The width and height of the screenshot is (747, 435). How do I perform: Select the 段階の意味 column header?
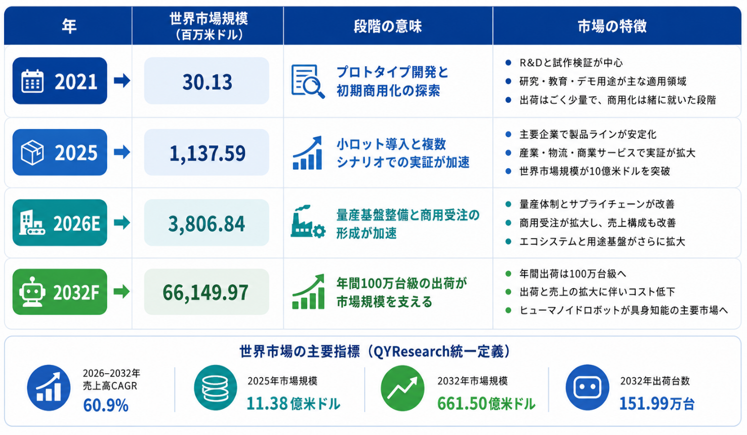coord(388,26)
